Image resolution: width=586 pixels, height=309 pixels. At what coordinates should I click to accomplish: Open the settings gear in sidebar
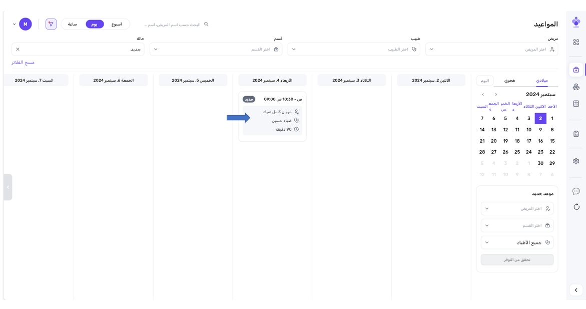tap(576, 161)
